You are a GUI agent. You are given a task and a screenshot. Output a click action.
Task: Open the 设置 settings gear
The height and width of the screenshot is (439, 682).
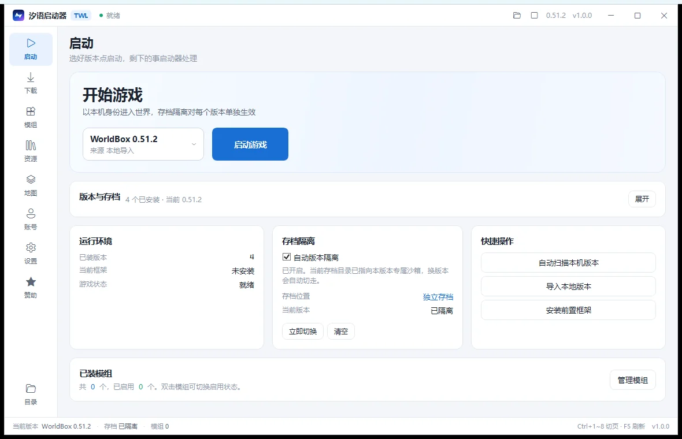(x=31, y=254)
